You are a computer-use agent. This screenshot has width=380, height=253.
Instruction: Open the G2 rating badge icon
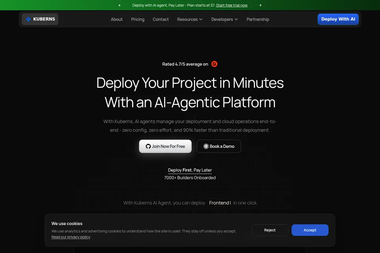[x=214, y=64]
